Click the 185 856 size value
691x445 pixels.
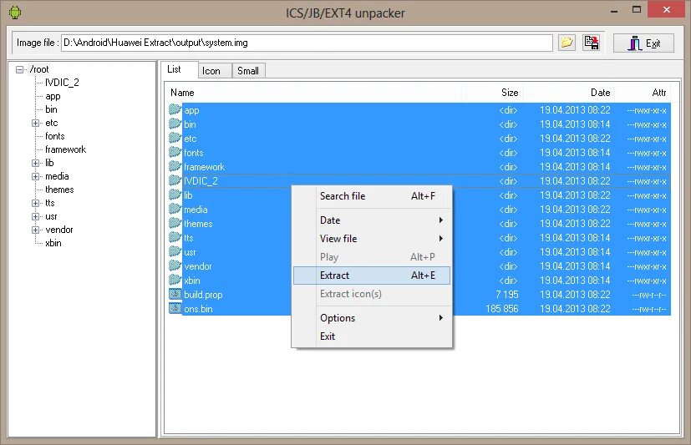point(502,309)
